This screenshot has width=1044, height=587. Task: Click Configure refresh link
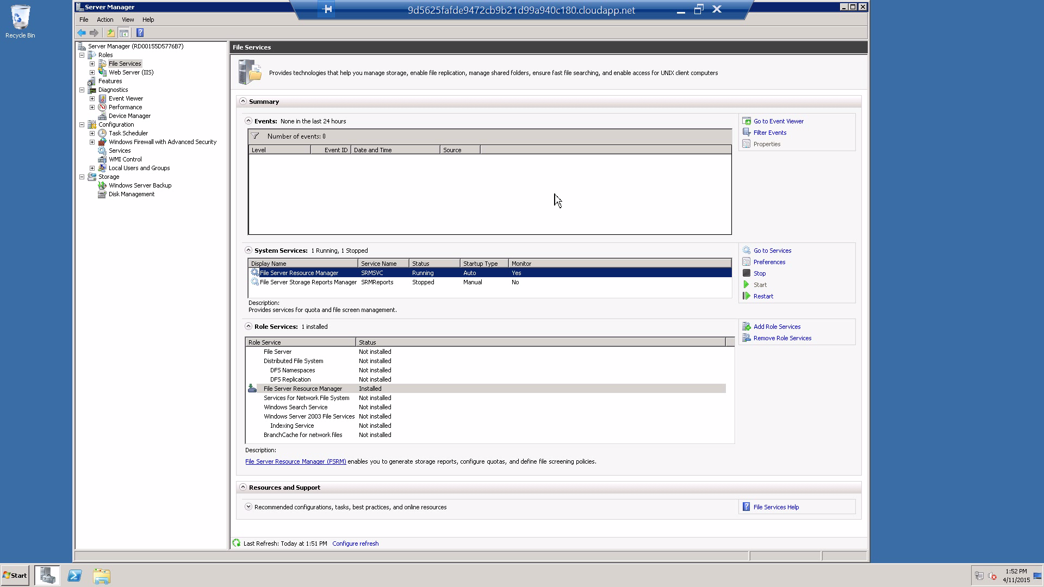355,544
